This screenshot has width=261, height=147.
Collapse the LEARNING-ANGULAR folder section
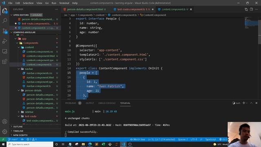(x=11, y=32)
